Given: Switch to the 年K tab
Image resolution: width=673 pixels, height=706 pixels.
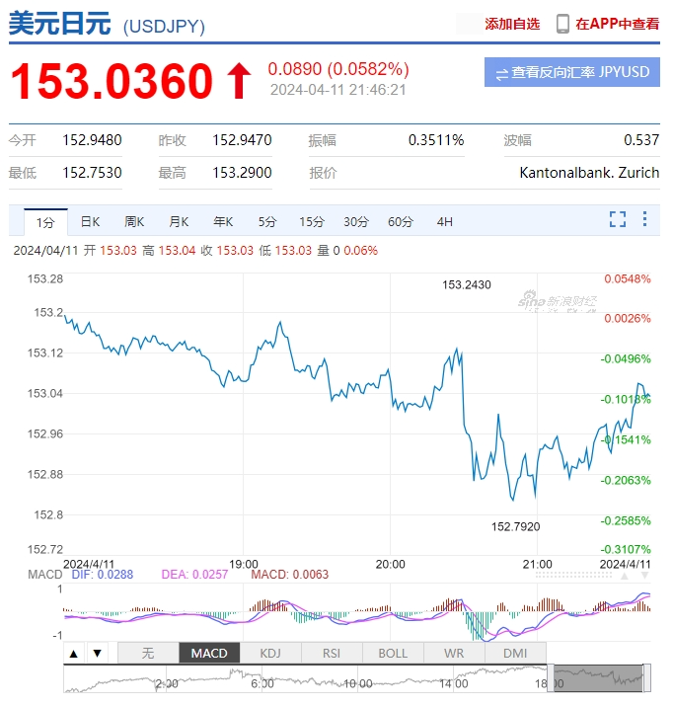Looking at the screenshot, I should [x=223, y=221].
